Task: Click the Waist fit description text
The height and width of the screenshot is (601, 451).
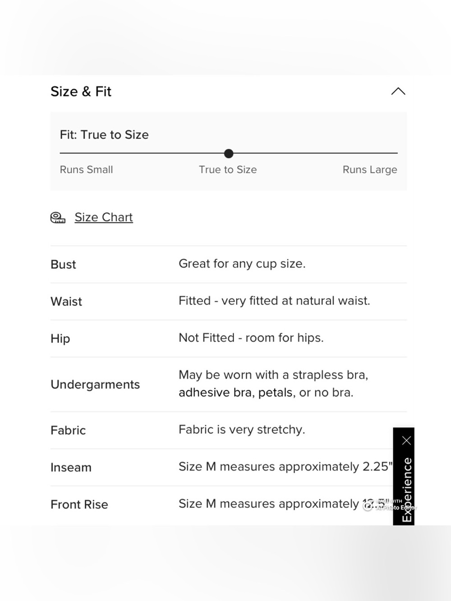Action: click(x=274, y=301)
